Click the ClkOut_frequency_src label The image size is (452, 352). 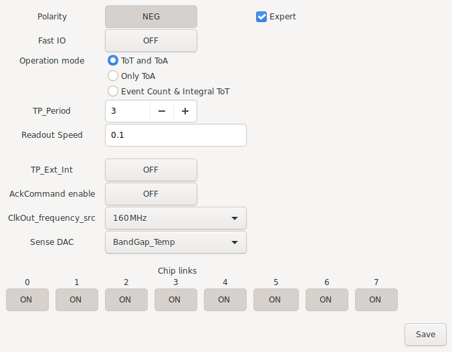click(51, 218)
